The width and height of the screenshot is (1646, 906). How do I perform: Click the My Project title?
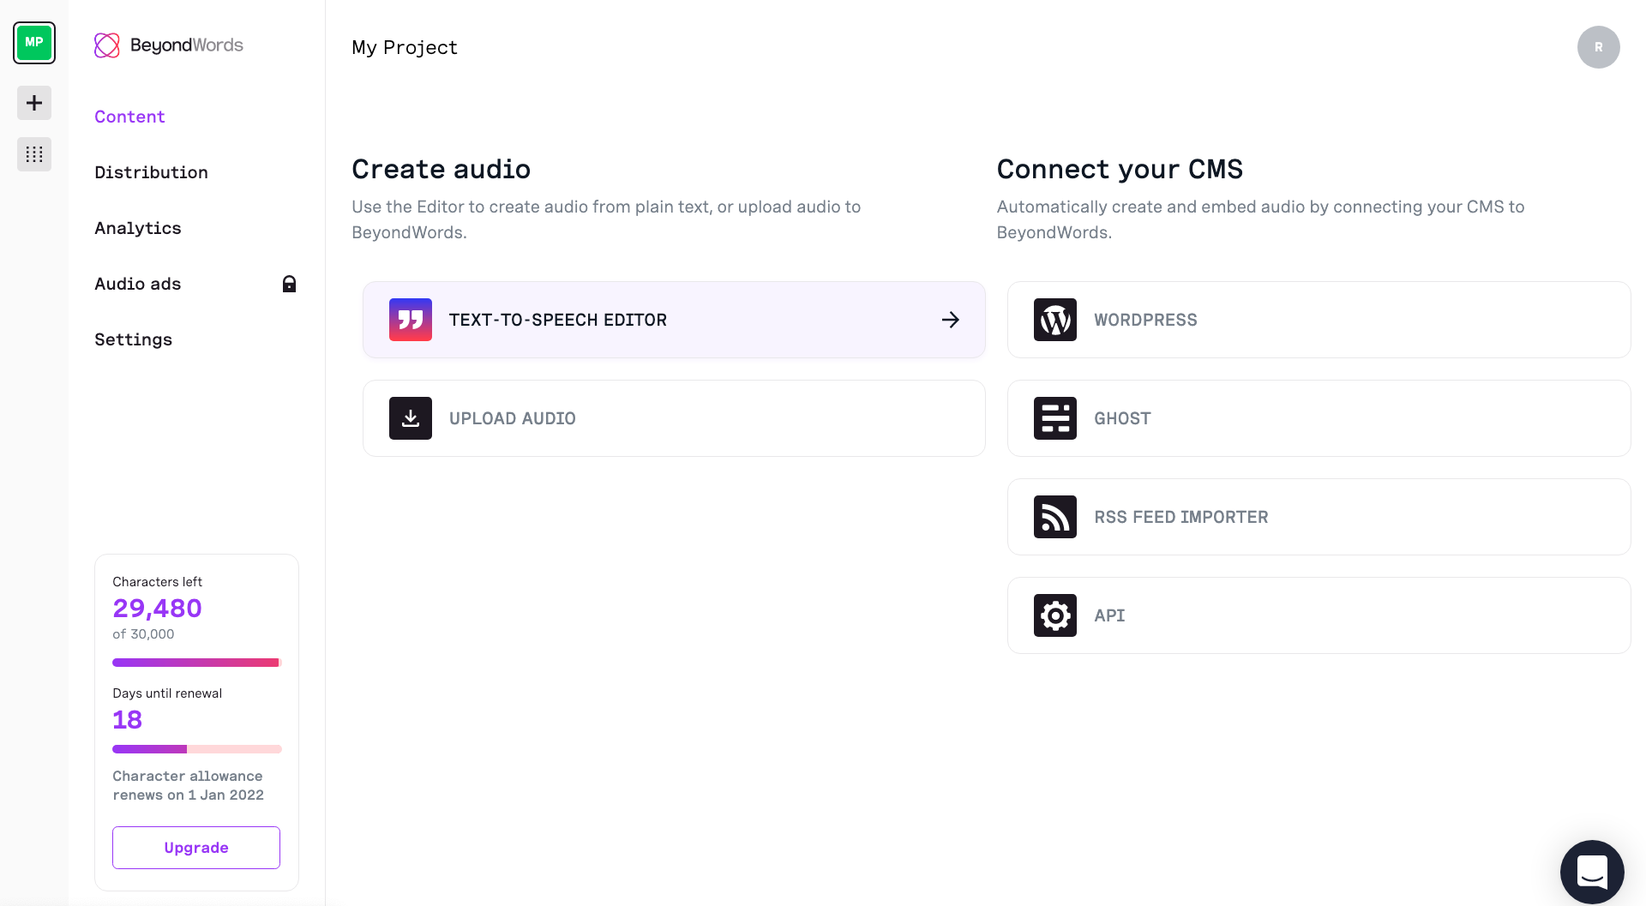405,47
